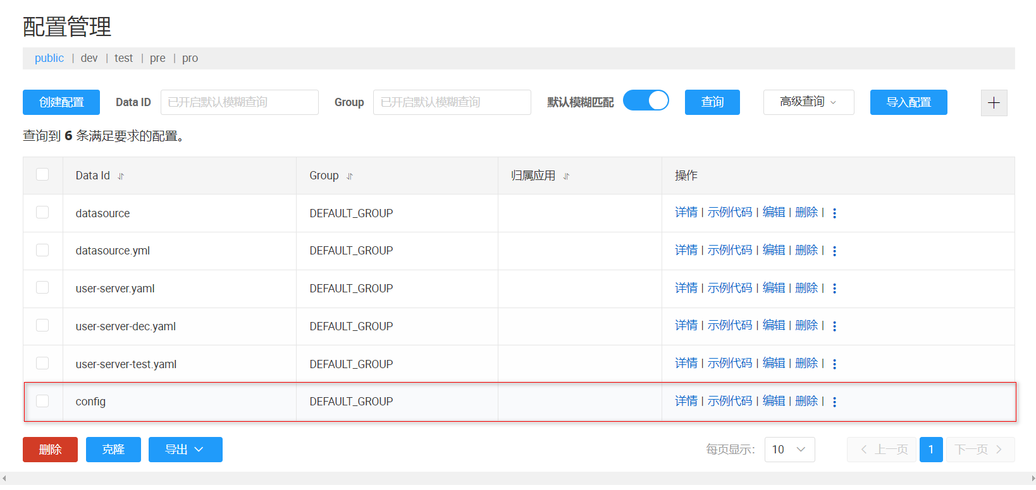The height and width of the screenshot is (490, 1036).
Task: Open more actions for datasource row
Action: [834, 213]
